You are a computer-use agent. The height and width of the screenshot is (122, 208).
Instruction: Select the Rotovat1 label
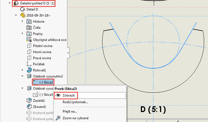pyautogui.click(x=39, y=70)
